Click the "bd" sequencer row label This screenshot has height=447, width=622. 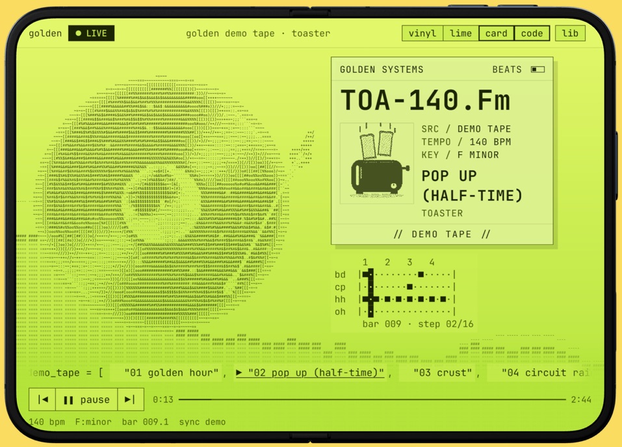[340, 274]
